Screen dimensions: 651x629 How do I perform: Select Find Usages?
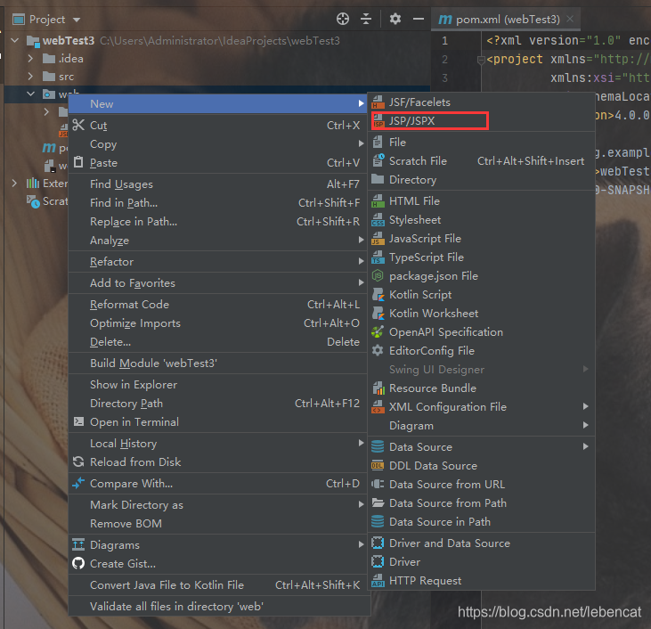tap(218, 184)
